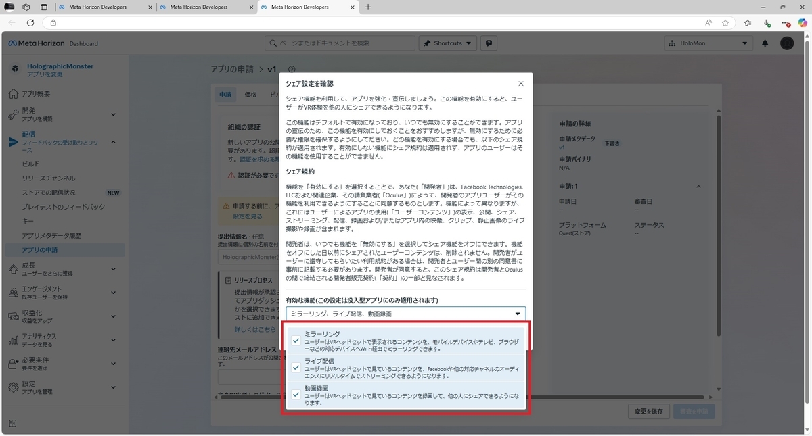Open キー in sidebar

[x=26, y=220]
